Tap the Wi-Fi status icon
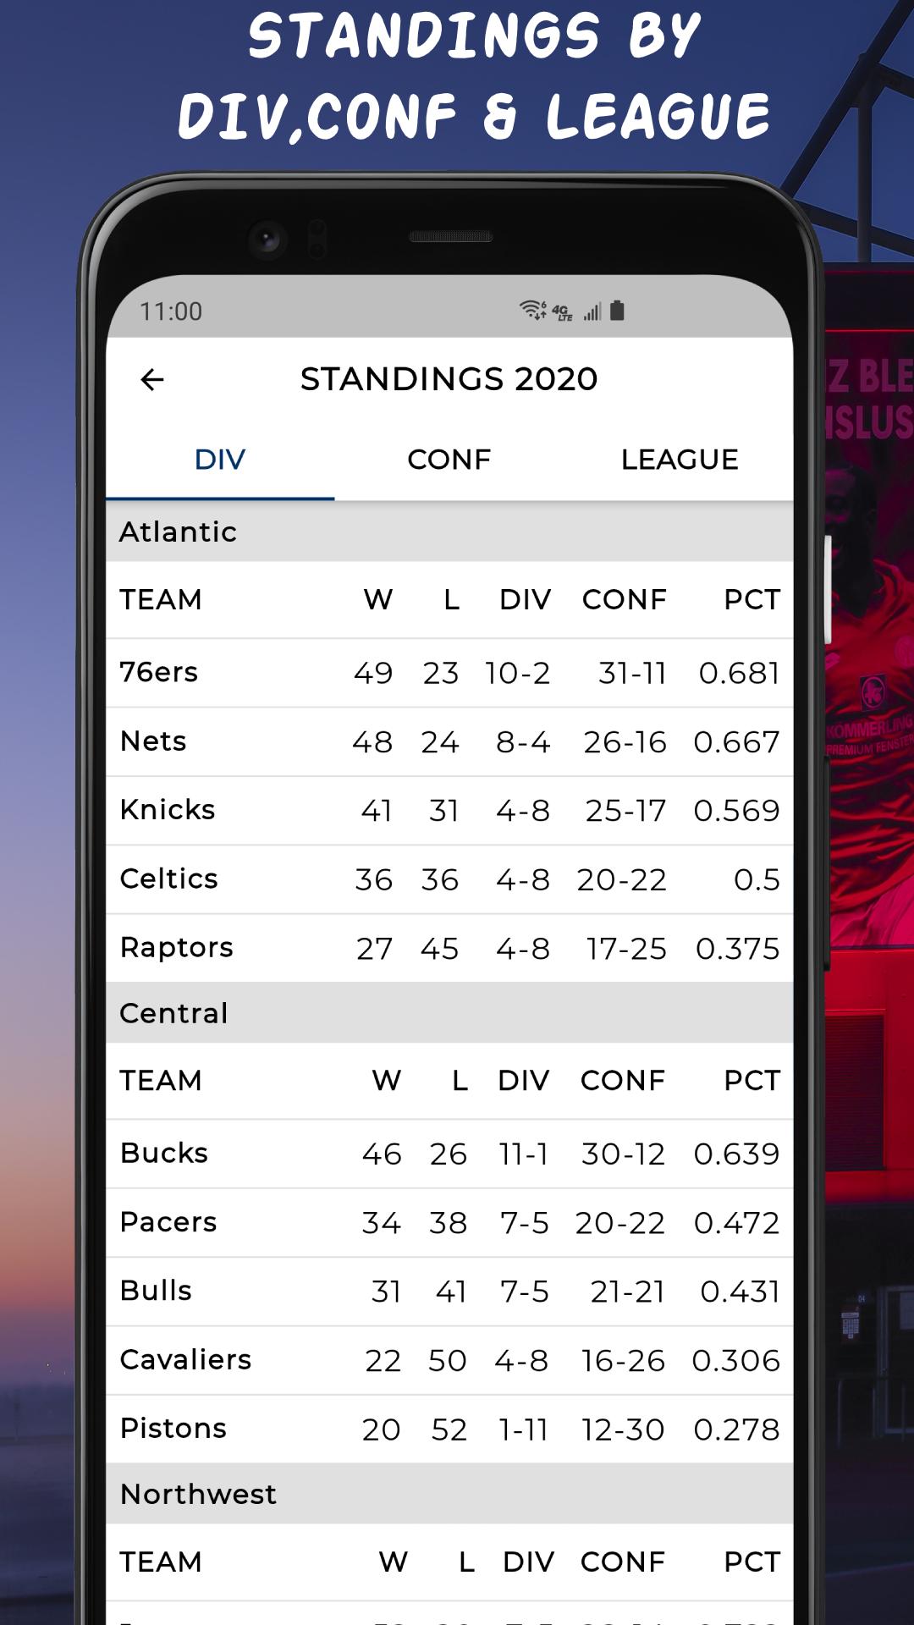This screenshot has height=1625, width=914. pos(533,311)
